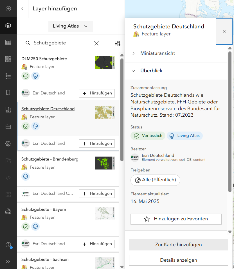
Task: Click Esri Deutschland owner on DLM250 card
Action: point(49,93)
